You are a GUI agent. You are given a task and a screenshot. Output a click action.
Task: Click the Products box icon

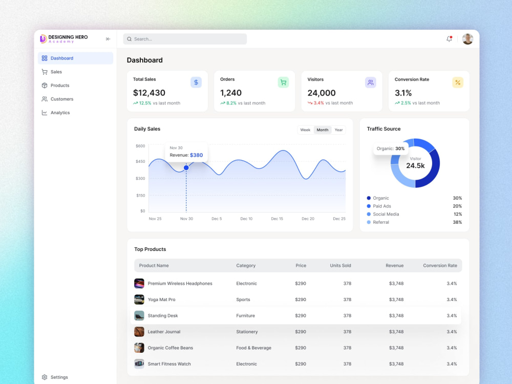click(45, 86)
